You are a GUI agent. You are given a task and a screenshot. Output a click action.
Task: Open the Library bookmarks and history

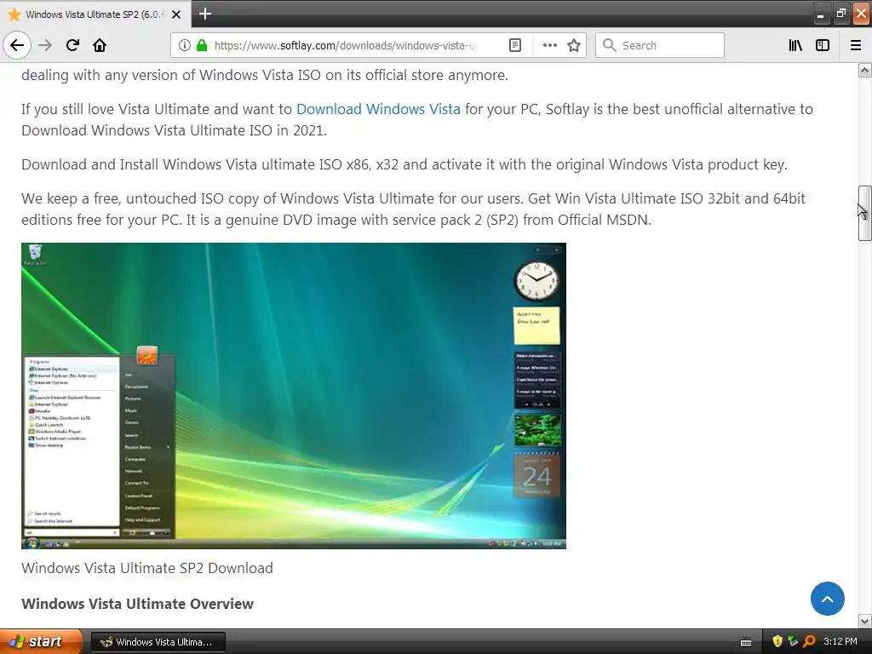point(796,45)
